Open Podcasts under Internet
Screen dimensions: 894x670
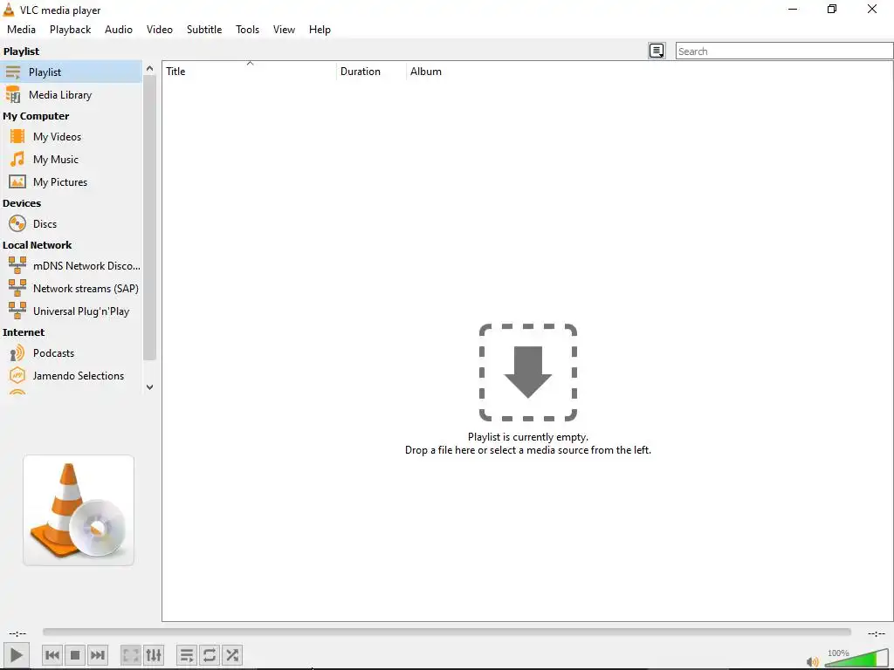[71, 353]
